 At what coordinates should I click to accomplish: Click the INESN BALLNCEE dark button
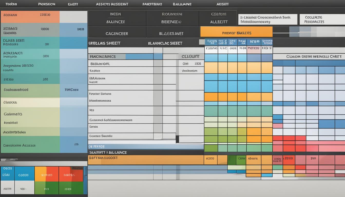click(x=117, y=18)
